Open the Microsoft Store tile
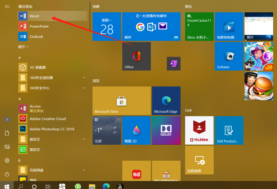This screenshot has width=277, height=189. pos(122,101)
